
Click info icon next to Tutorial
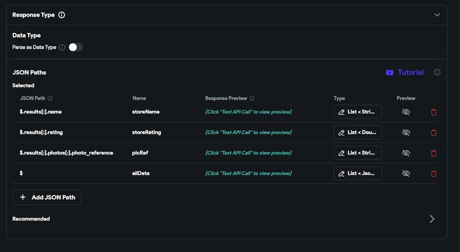click(437, 72)
